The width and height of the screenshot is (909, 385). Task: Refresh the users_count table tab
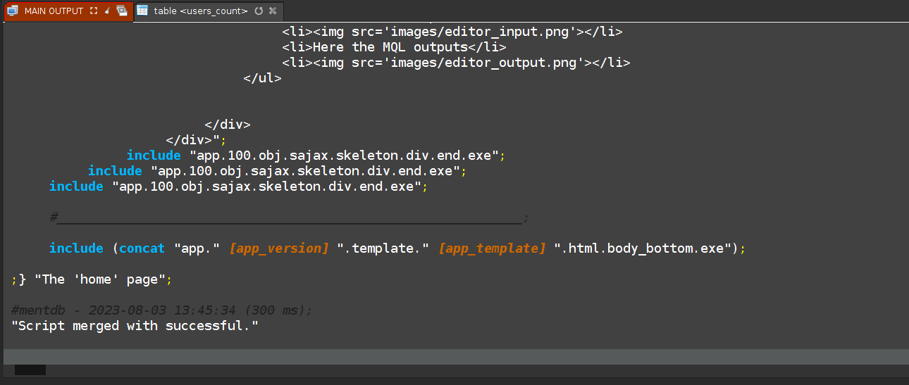(259, 11)
